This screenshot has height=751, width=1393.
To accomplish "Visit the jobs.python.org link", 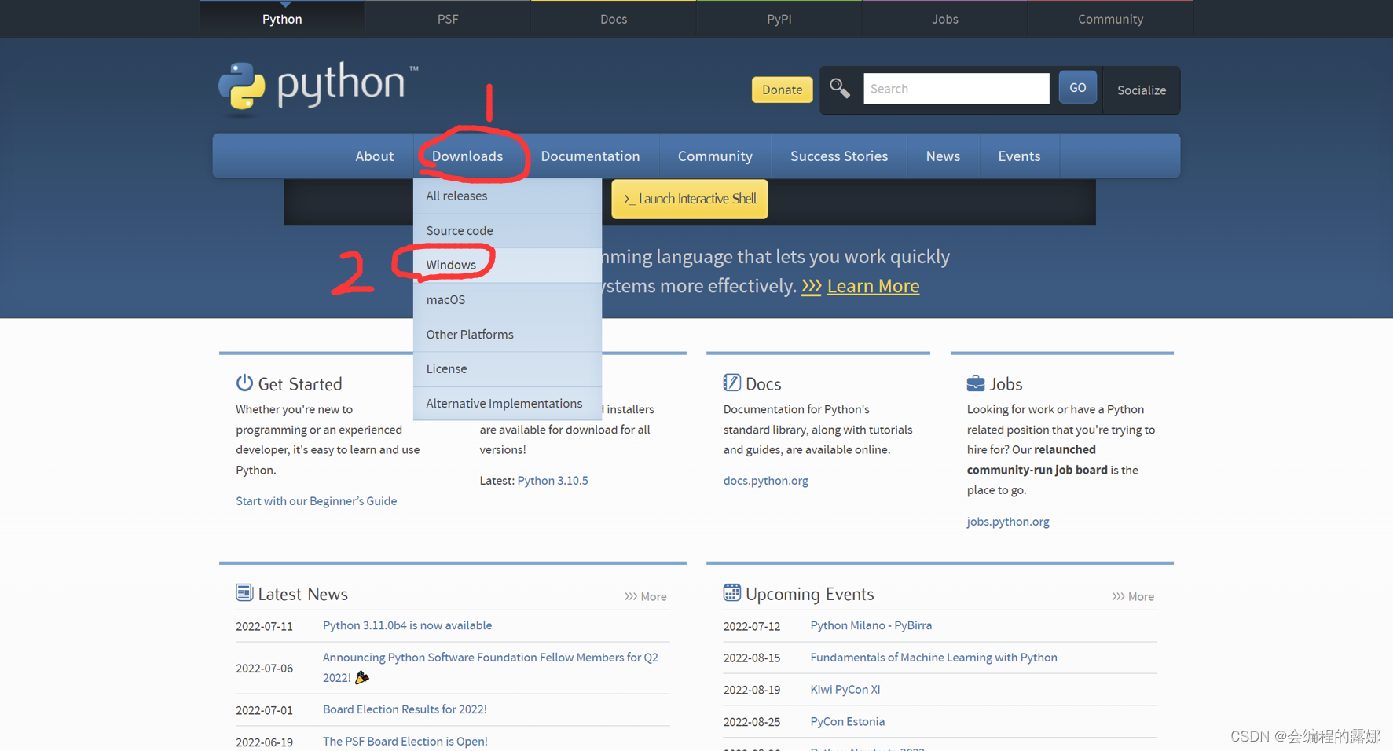I will coord(1007,522).
